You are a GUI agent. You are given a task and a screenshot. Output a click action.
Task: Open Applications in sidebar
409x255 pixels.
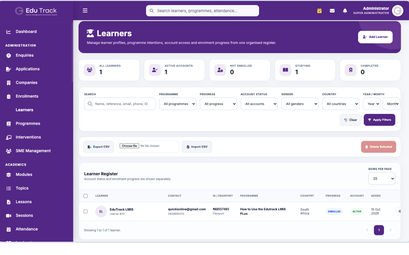[x=28, y=69]
